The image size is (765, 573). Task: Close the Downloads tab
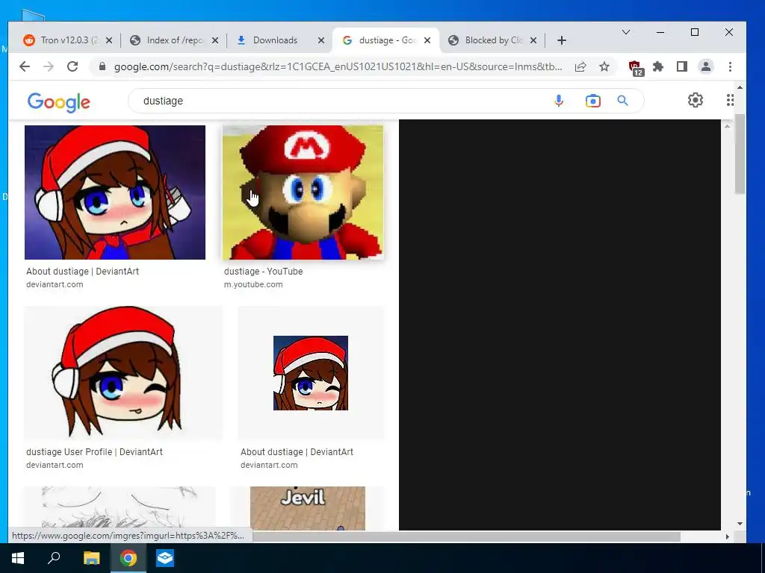(321, 40)
